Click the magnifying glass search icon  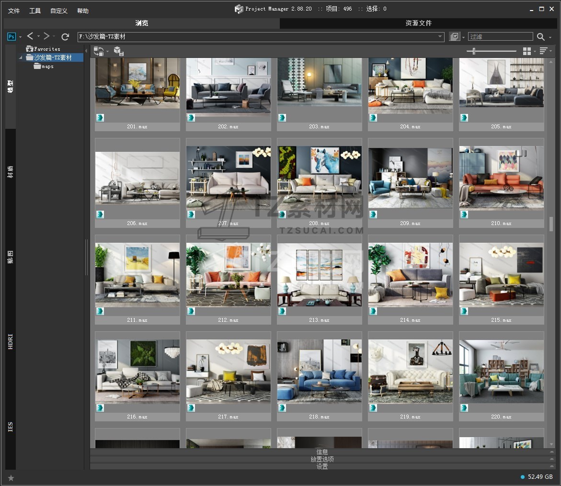click(x=541, y=37)
